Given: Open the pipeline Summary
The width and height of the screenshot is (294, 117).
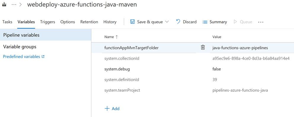Looking at the screenshot, I should click(218, 22).
